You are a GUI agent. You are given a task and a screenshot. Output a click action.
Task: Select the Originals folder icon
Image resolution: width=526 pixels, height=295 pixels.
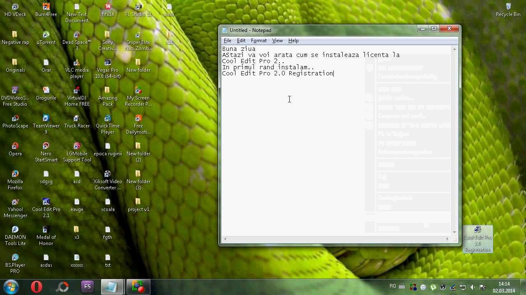coord(15,66)
